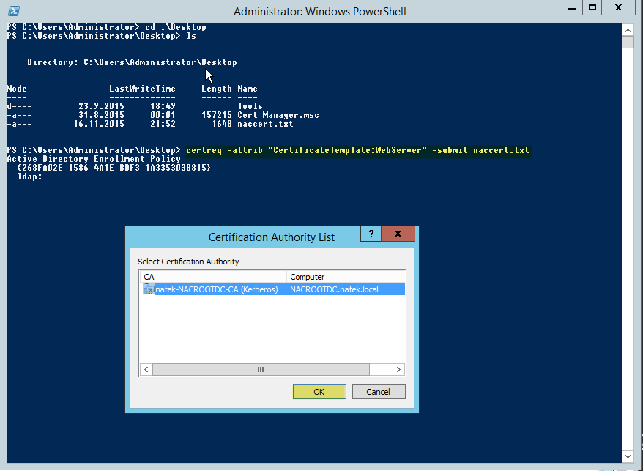Click the Active Directory Enrollment Policy line

pos(94,159)
